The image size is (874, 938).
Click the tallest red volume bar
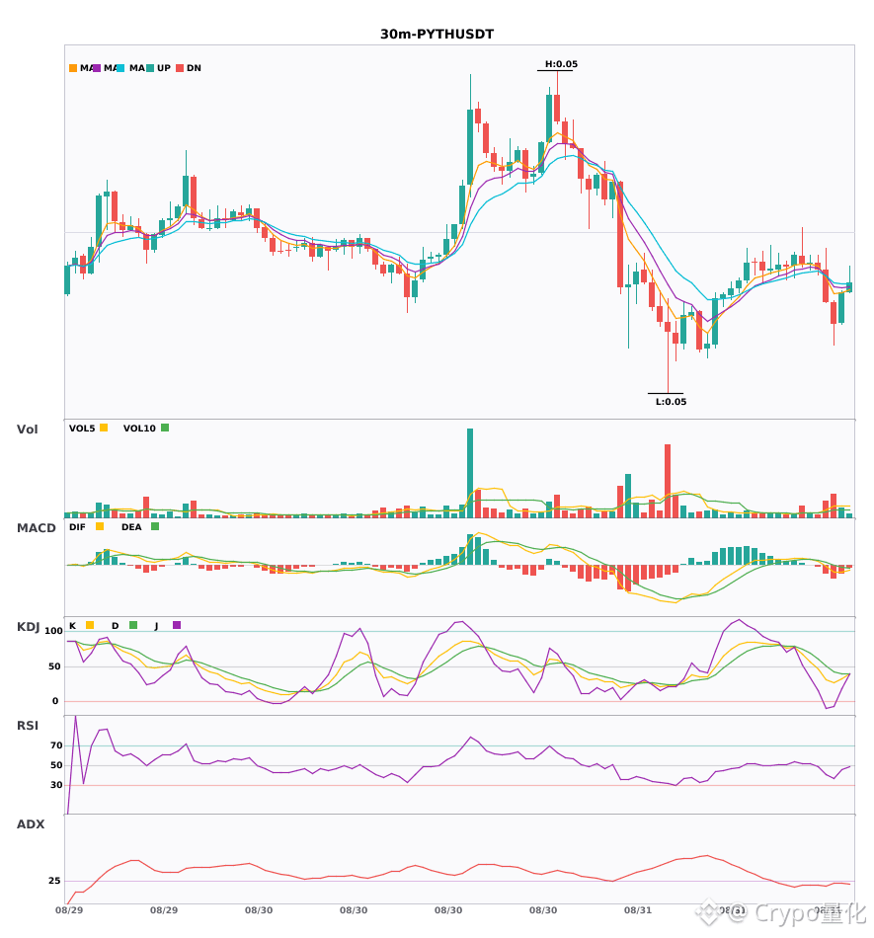click(667, 481)
